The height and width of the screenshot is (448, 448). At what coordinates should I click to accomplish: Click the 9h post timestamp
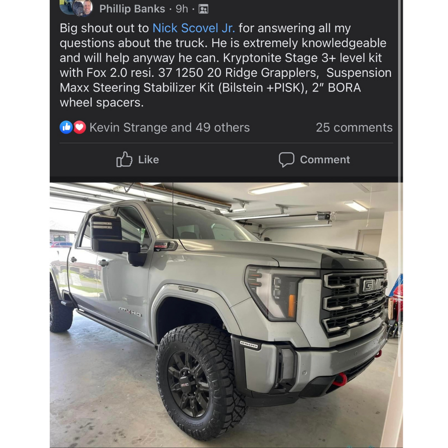tap(182, 9)
